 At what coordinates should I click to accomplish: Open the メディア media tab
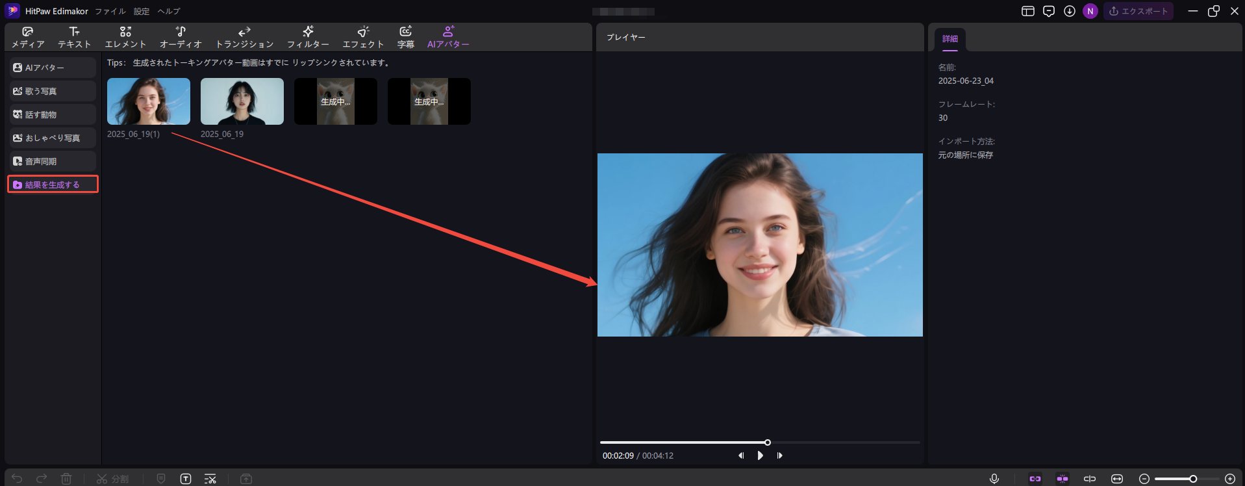28,38
